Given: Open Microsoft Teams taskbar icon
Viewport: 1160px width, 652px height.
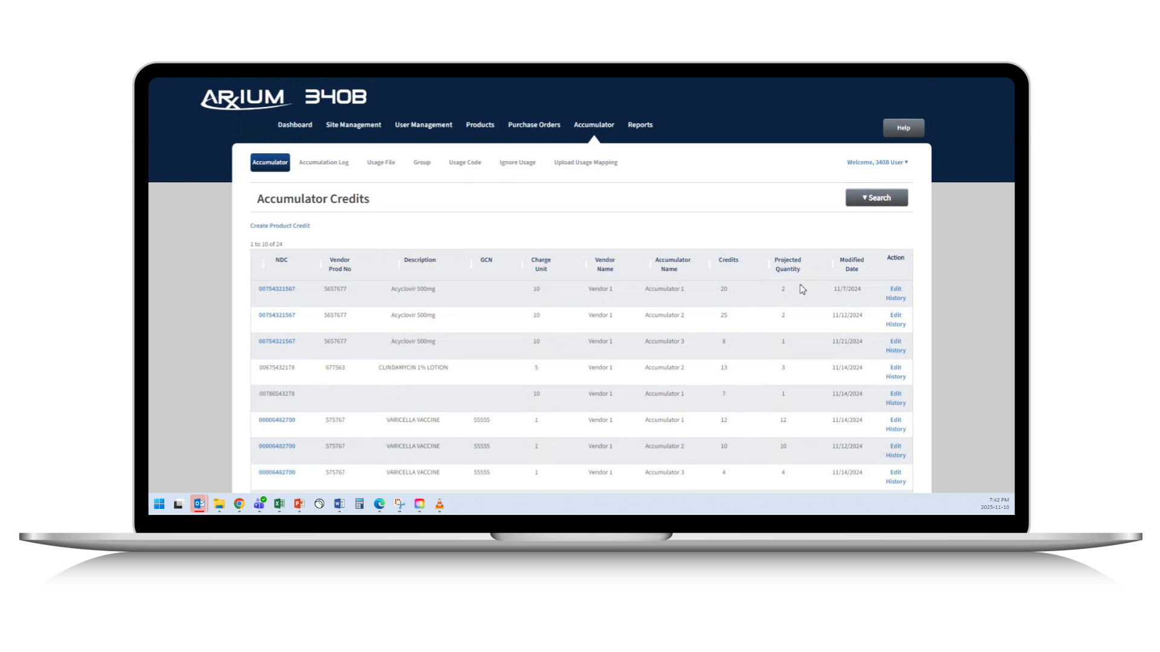Looking at the screenshot, I should pyautogui.click(x=259, y=504).
